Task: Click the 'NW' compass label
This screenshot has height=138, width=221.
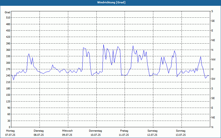Action: [214, 60]
